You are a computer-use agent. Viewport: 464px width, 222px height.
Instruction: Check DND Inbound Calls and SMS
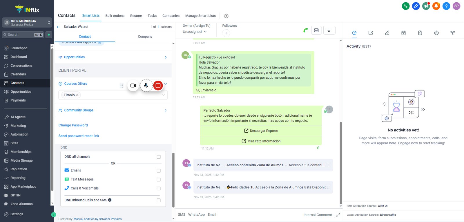click(x=159, y=201)
